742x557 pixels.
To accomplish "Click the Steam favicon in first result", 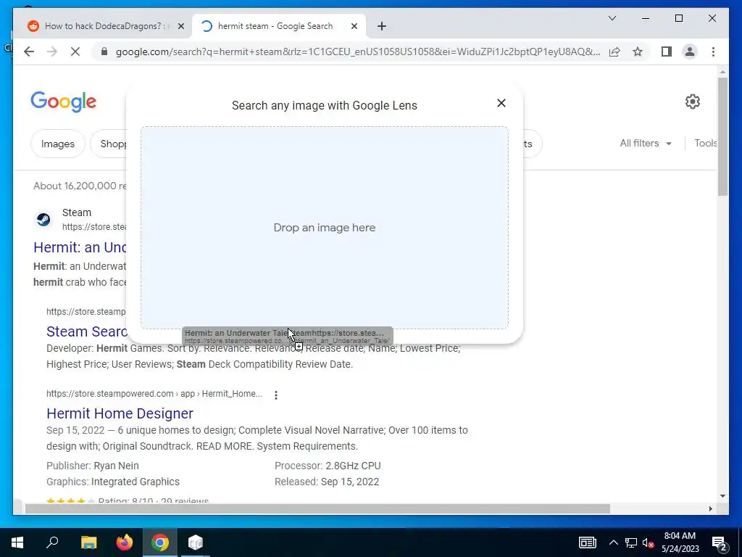I will [43, 219].
